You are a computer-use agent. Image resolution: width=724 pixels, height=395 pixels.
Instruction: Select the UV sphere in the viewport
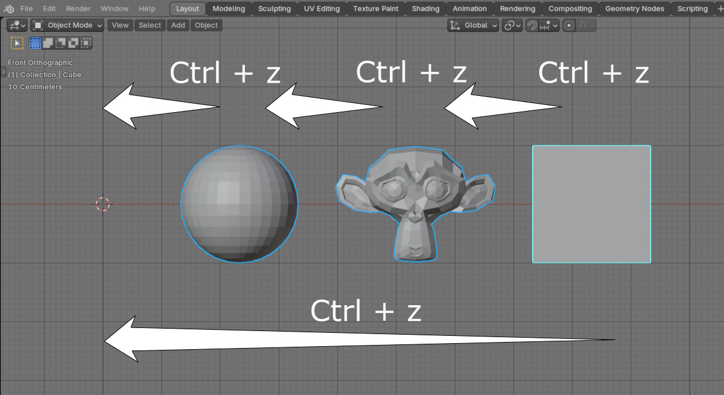240,204
